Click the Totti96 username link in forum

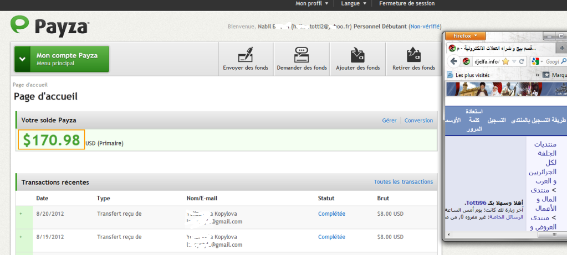coord(476,203)
